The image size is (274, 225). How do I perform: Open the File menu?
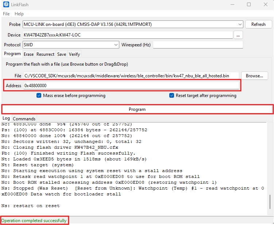pos(7,14)
